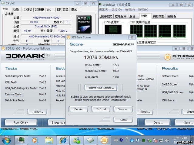This screenshot has height=145, width=194.
Task: Open Details in the 3DMark Score dialog
Action: click(x=79, y=109)
